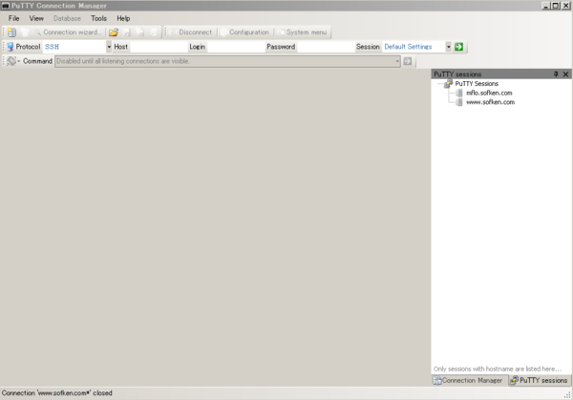This screenshot has height=400, width=573.
Task: Click the System menu toolbar button
Action: coord(303,32)
